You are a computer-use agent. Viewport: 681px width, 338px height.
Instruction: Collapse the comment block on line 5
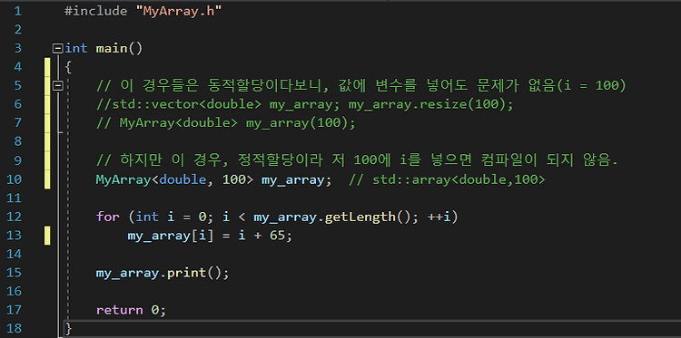click(57, 86)
